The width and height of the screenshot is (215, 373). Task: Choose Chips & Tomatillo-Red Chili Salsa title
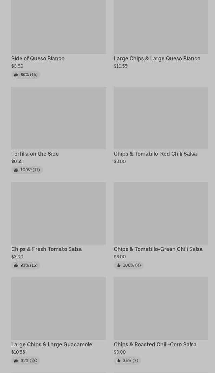pyautogui.click(x=155, y=154)
